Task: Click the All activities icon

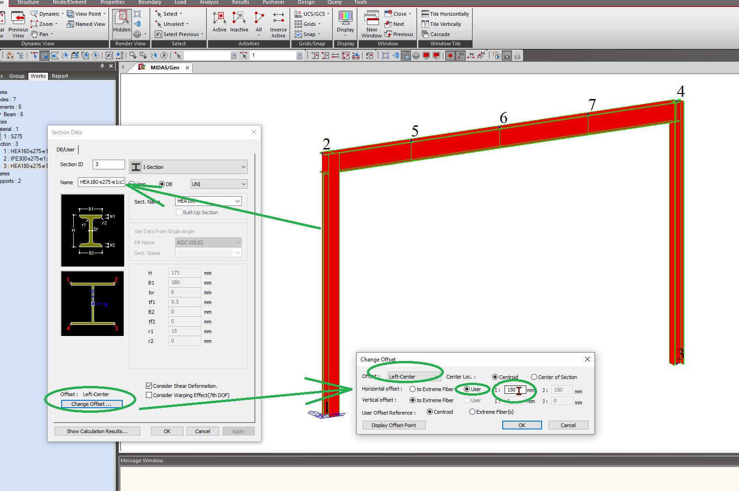Action: pyautogui.click(x=259, y=19)
